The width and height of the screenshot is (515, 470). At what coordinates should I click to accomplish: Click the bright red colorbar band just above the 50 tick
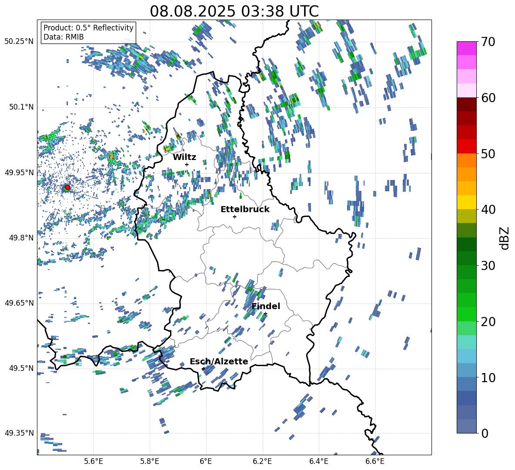(x=466, y=147)
